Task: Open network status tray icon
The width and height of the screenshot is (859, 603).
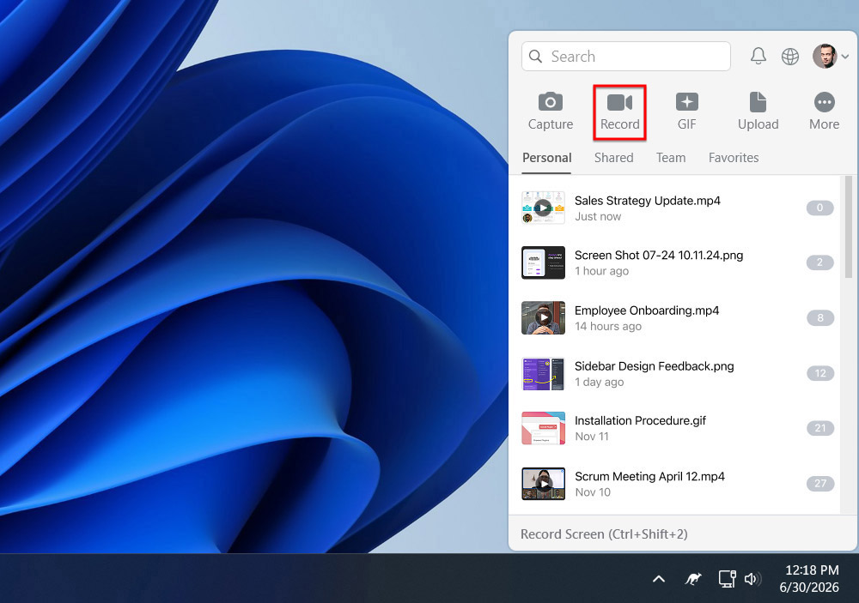Action: (727, 578)
